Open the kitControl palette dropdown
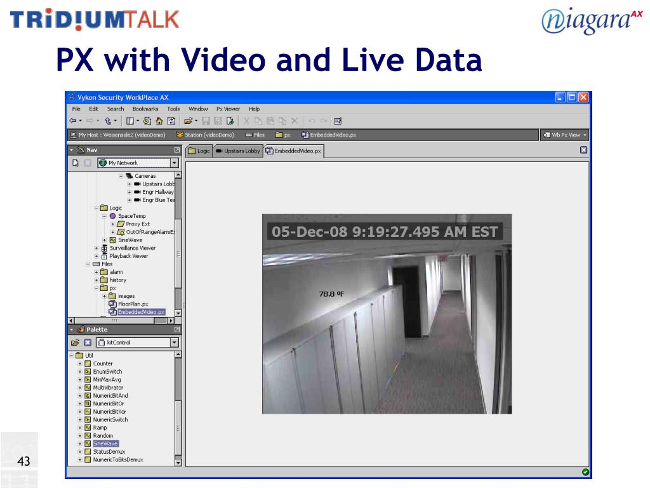 coord(175,342)
